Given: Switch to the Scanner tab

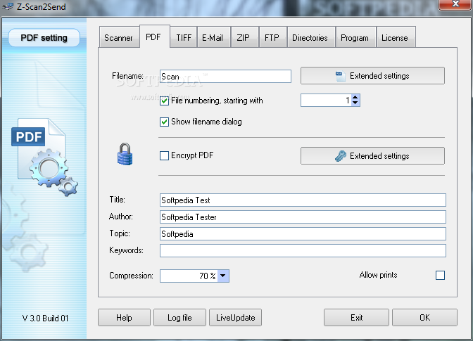Looking at the screenshot, I should coord(118,38).
